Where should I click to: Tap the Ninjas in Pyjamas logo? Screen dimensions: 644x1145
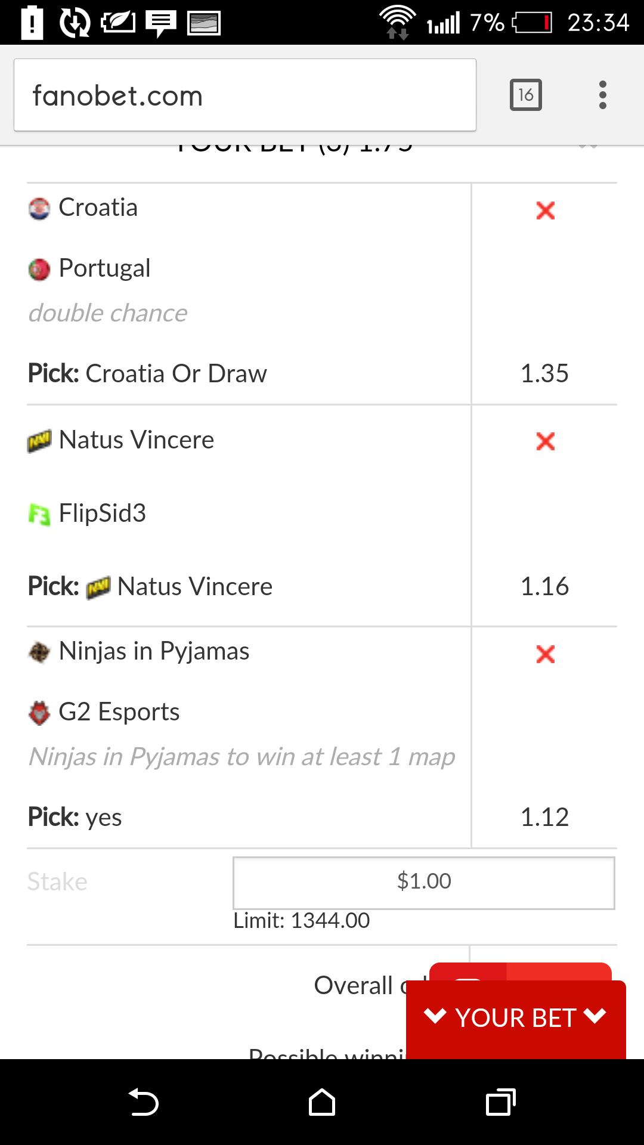tap(39, 652)
